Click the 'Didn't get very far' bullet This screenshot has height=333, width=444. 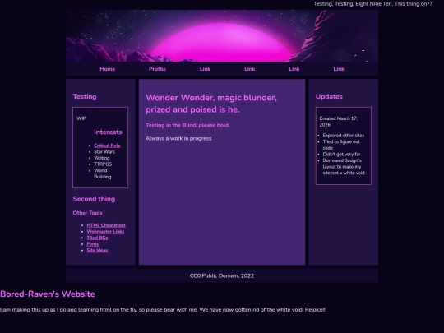[x=341, y=155]
